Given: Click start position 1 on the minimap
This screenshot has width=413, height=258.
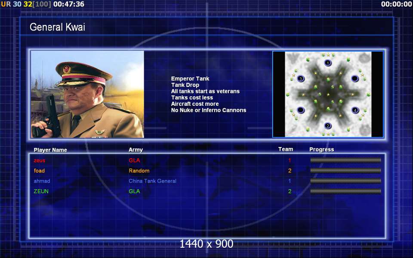Looking at the screenshot, I should pyautogui.click(x=328, y=63).
